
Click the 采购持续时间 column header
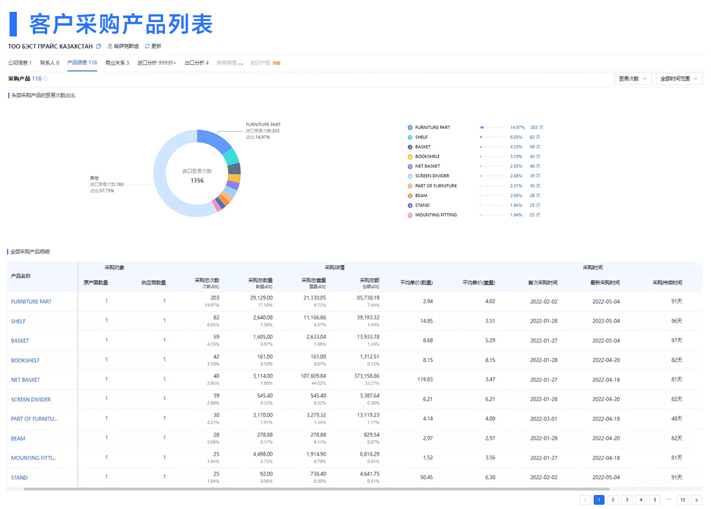(x=667, y=283)
